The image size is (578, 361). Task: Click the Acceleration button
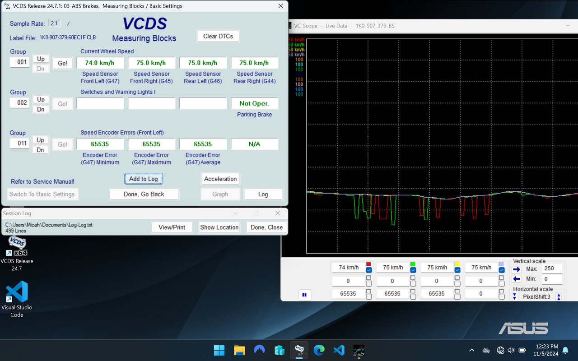coord(220,179)
